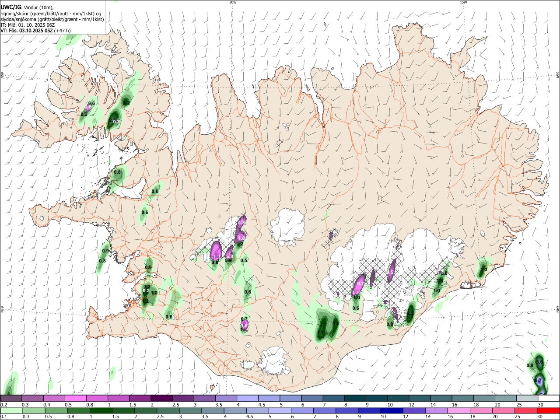The width and height of the screenshot is (560, 420).
Task: Click the 10 label on the lower rain scale
Action: click(383, 417)
